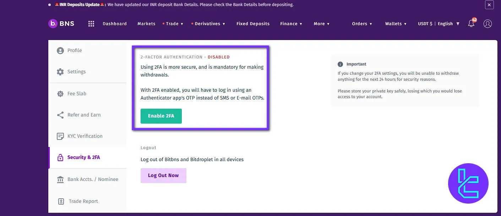
Task: Open Fixed Deposits from the navbar
Action: [x=253, y=24]
